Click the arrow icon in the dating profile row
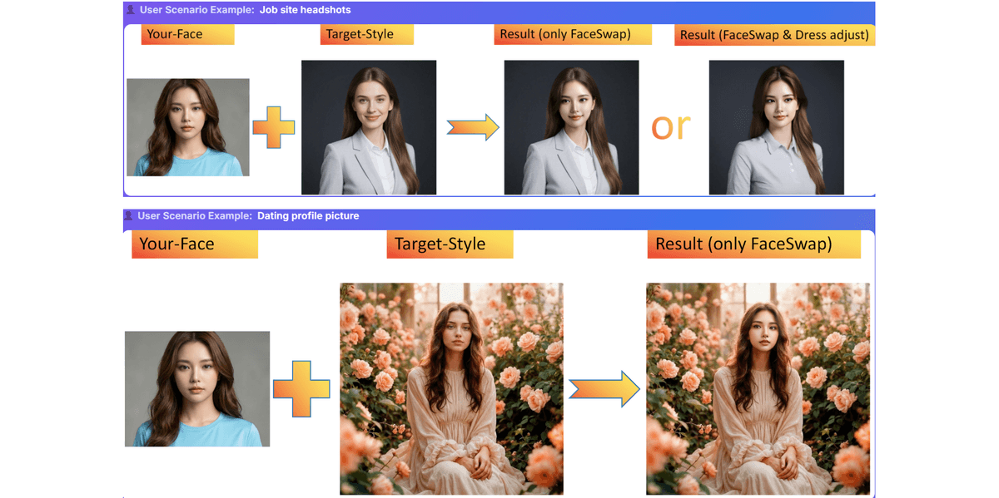 [x=604, y=387]
